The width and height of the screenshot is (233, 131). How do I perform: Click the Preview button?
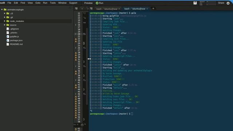tap(88, 3)
